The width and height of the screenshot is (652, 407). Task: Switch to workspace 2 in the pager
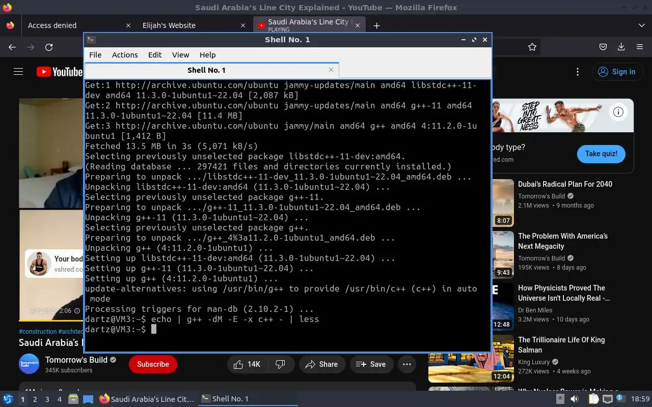click(x=35, y=399)
